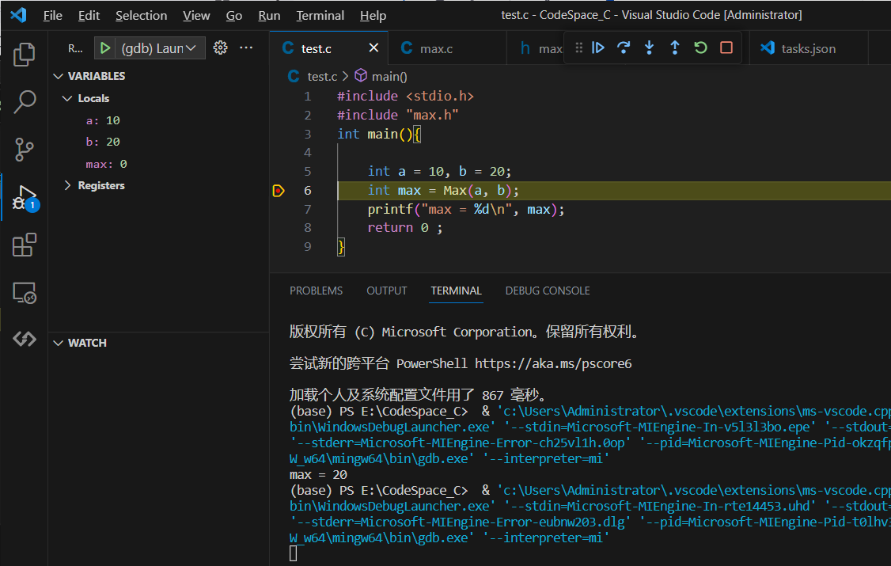Click the 'max = 20' terminal output

(x=318, y=474)
